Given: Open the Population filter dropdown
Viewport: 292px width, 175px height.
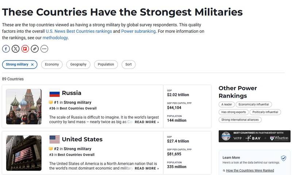Looking at the screenshot, I should click(106, 65).
